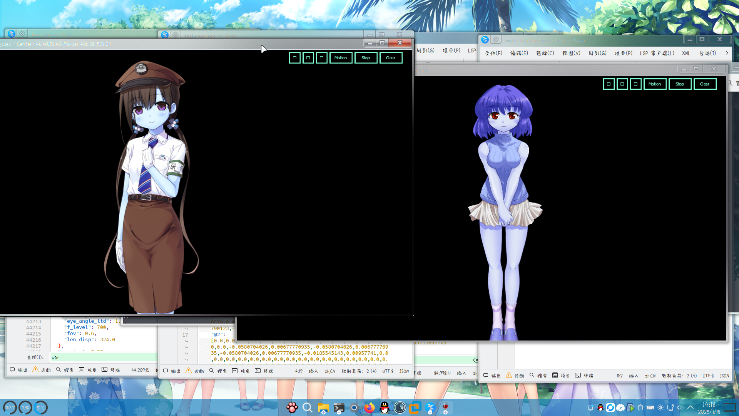Toggle second square box in right viewer
The width and height of the screenshot is (739, 416).
[x=622, y=84]
